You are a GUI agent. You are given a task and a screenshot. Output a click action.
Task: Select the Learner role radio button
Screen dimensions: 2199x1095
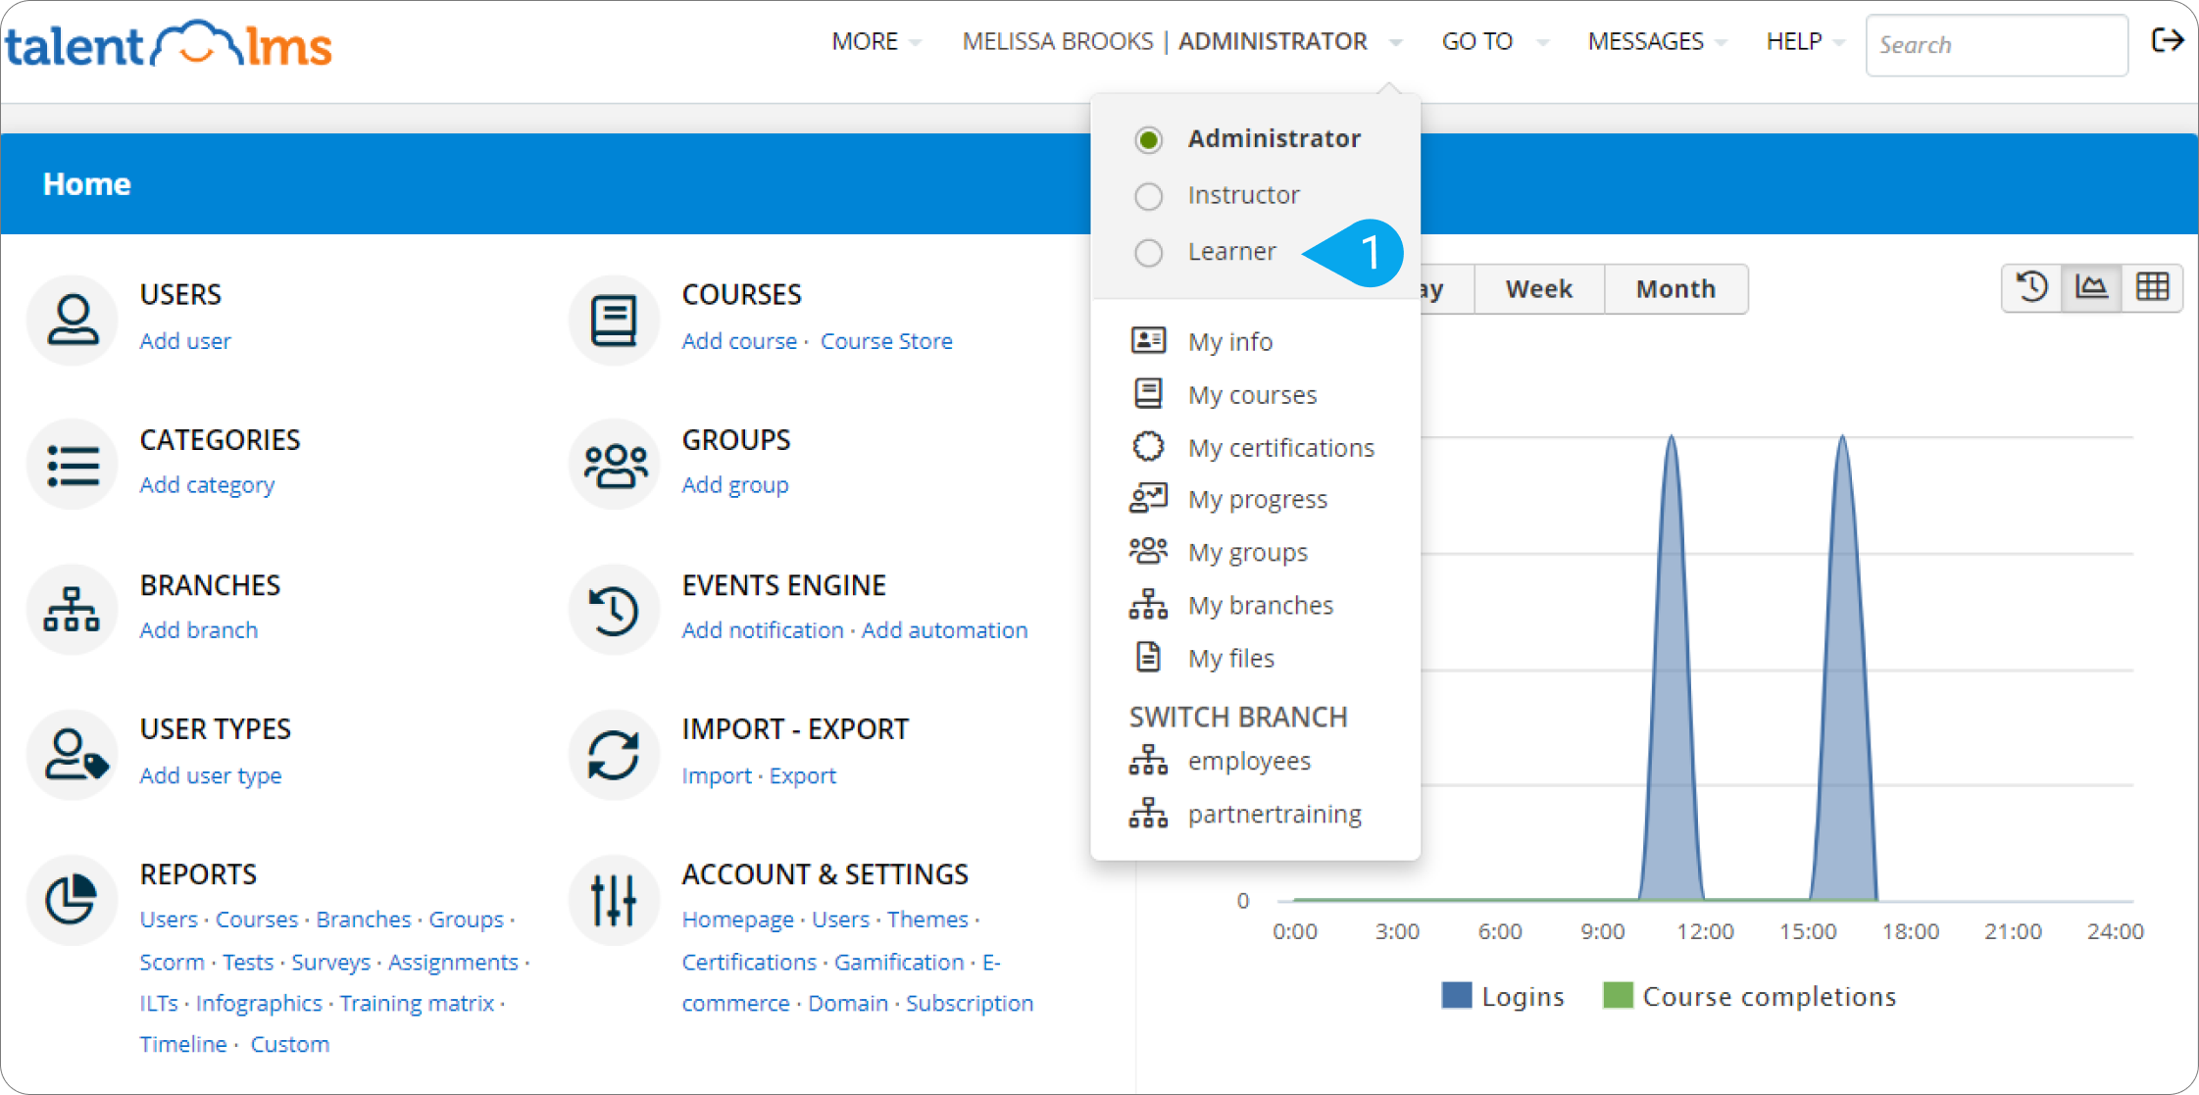pos(1148,252)
